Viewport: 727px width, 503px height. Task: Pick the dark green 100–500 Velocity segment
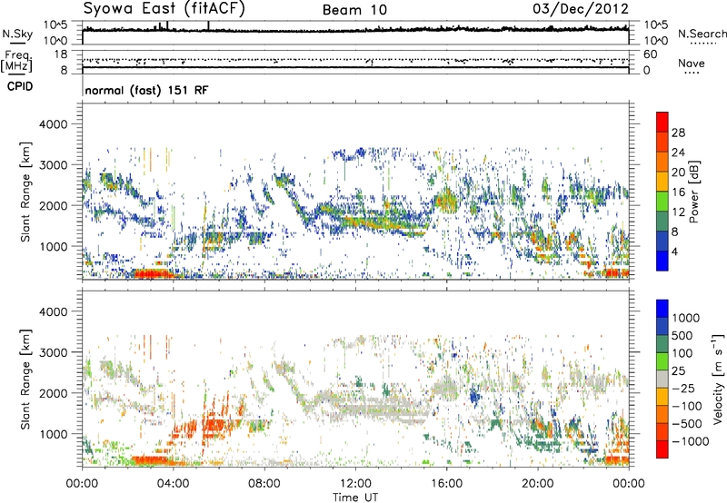tap(662, 344)
